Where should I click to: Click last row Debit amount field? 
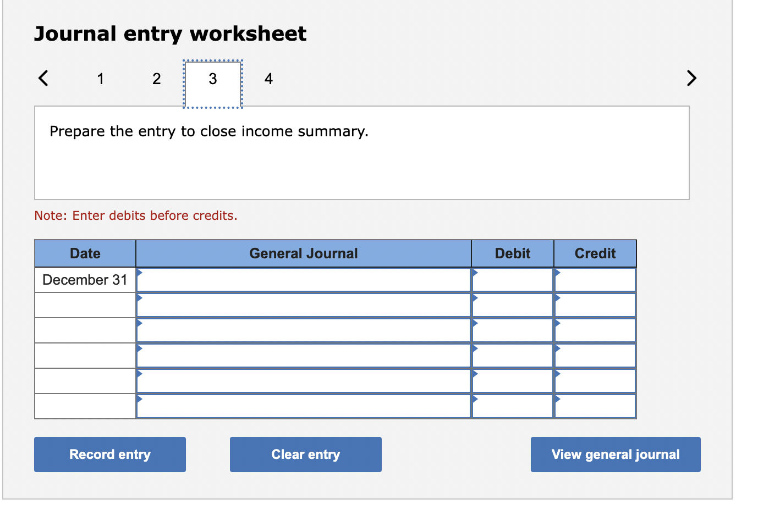513,406
